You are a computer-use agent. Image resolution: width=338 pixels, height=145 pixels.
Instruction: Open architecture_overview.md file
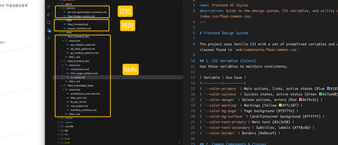tap(85, 94)
